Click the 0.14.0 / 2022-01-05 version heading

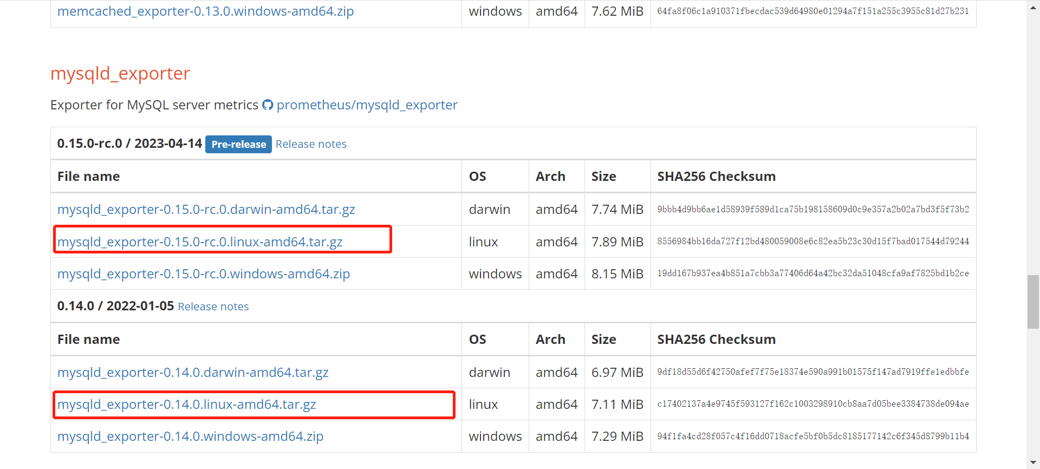115,306
